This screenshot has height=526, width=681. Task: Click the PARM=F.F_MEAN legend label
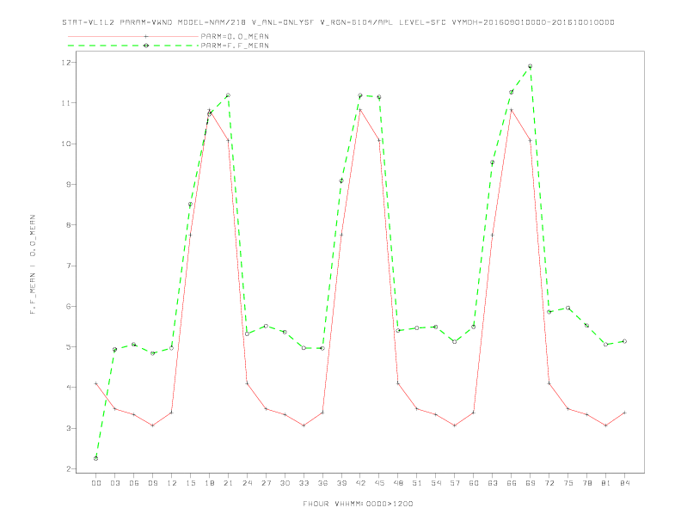pyautogui.click(x=235, y=46)
